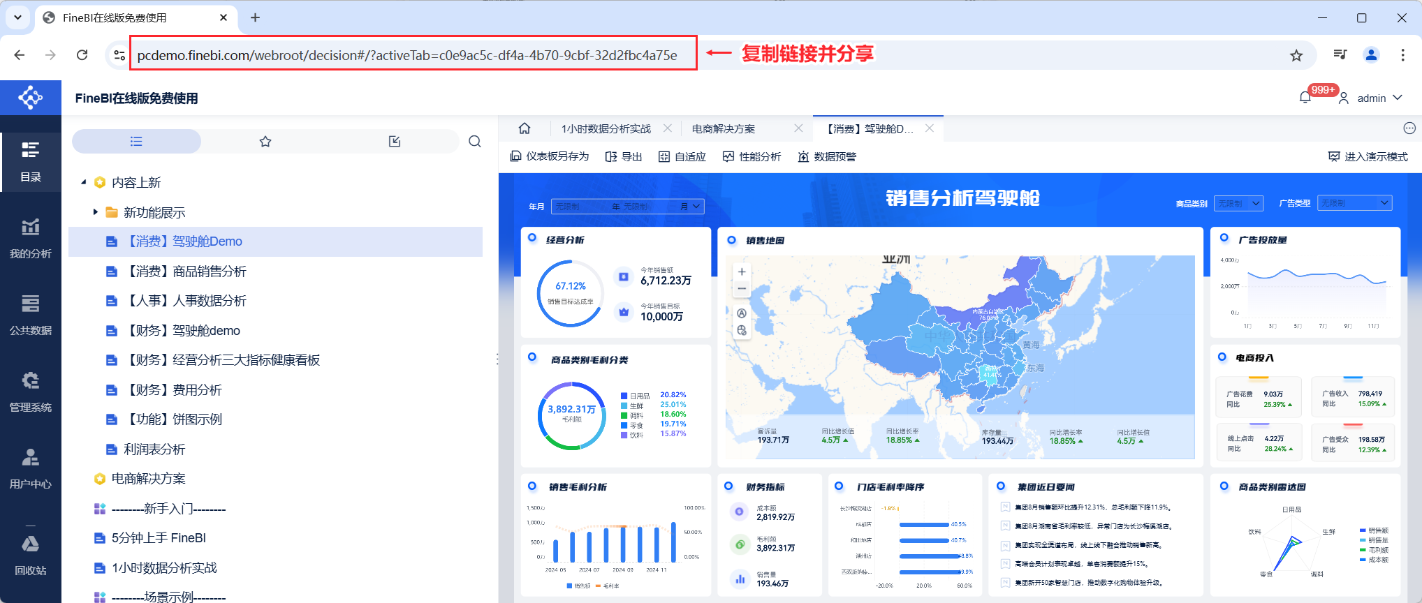This screenshot has height=603, width=1422.
Task: Open the 商品类别 dropdown filter
Action: coord(1238,203)
